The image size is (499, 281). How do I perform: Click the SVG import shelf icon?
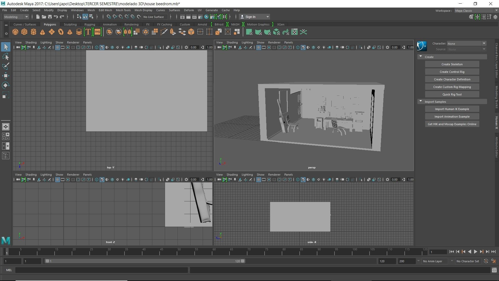click(x=97, y=32)
